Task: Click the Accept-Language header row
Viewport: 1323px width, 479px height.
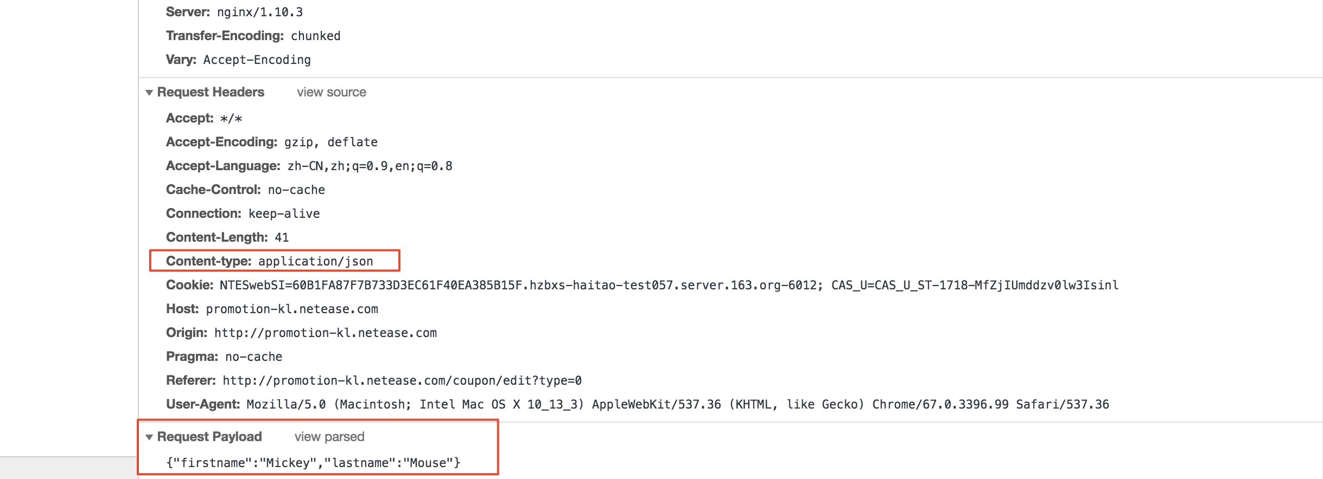Action: 309,166
